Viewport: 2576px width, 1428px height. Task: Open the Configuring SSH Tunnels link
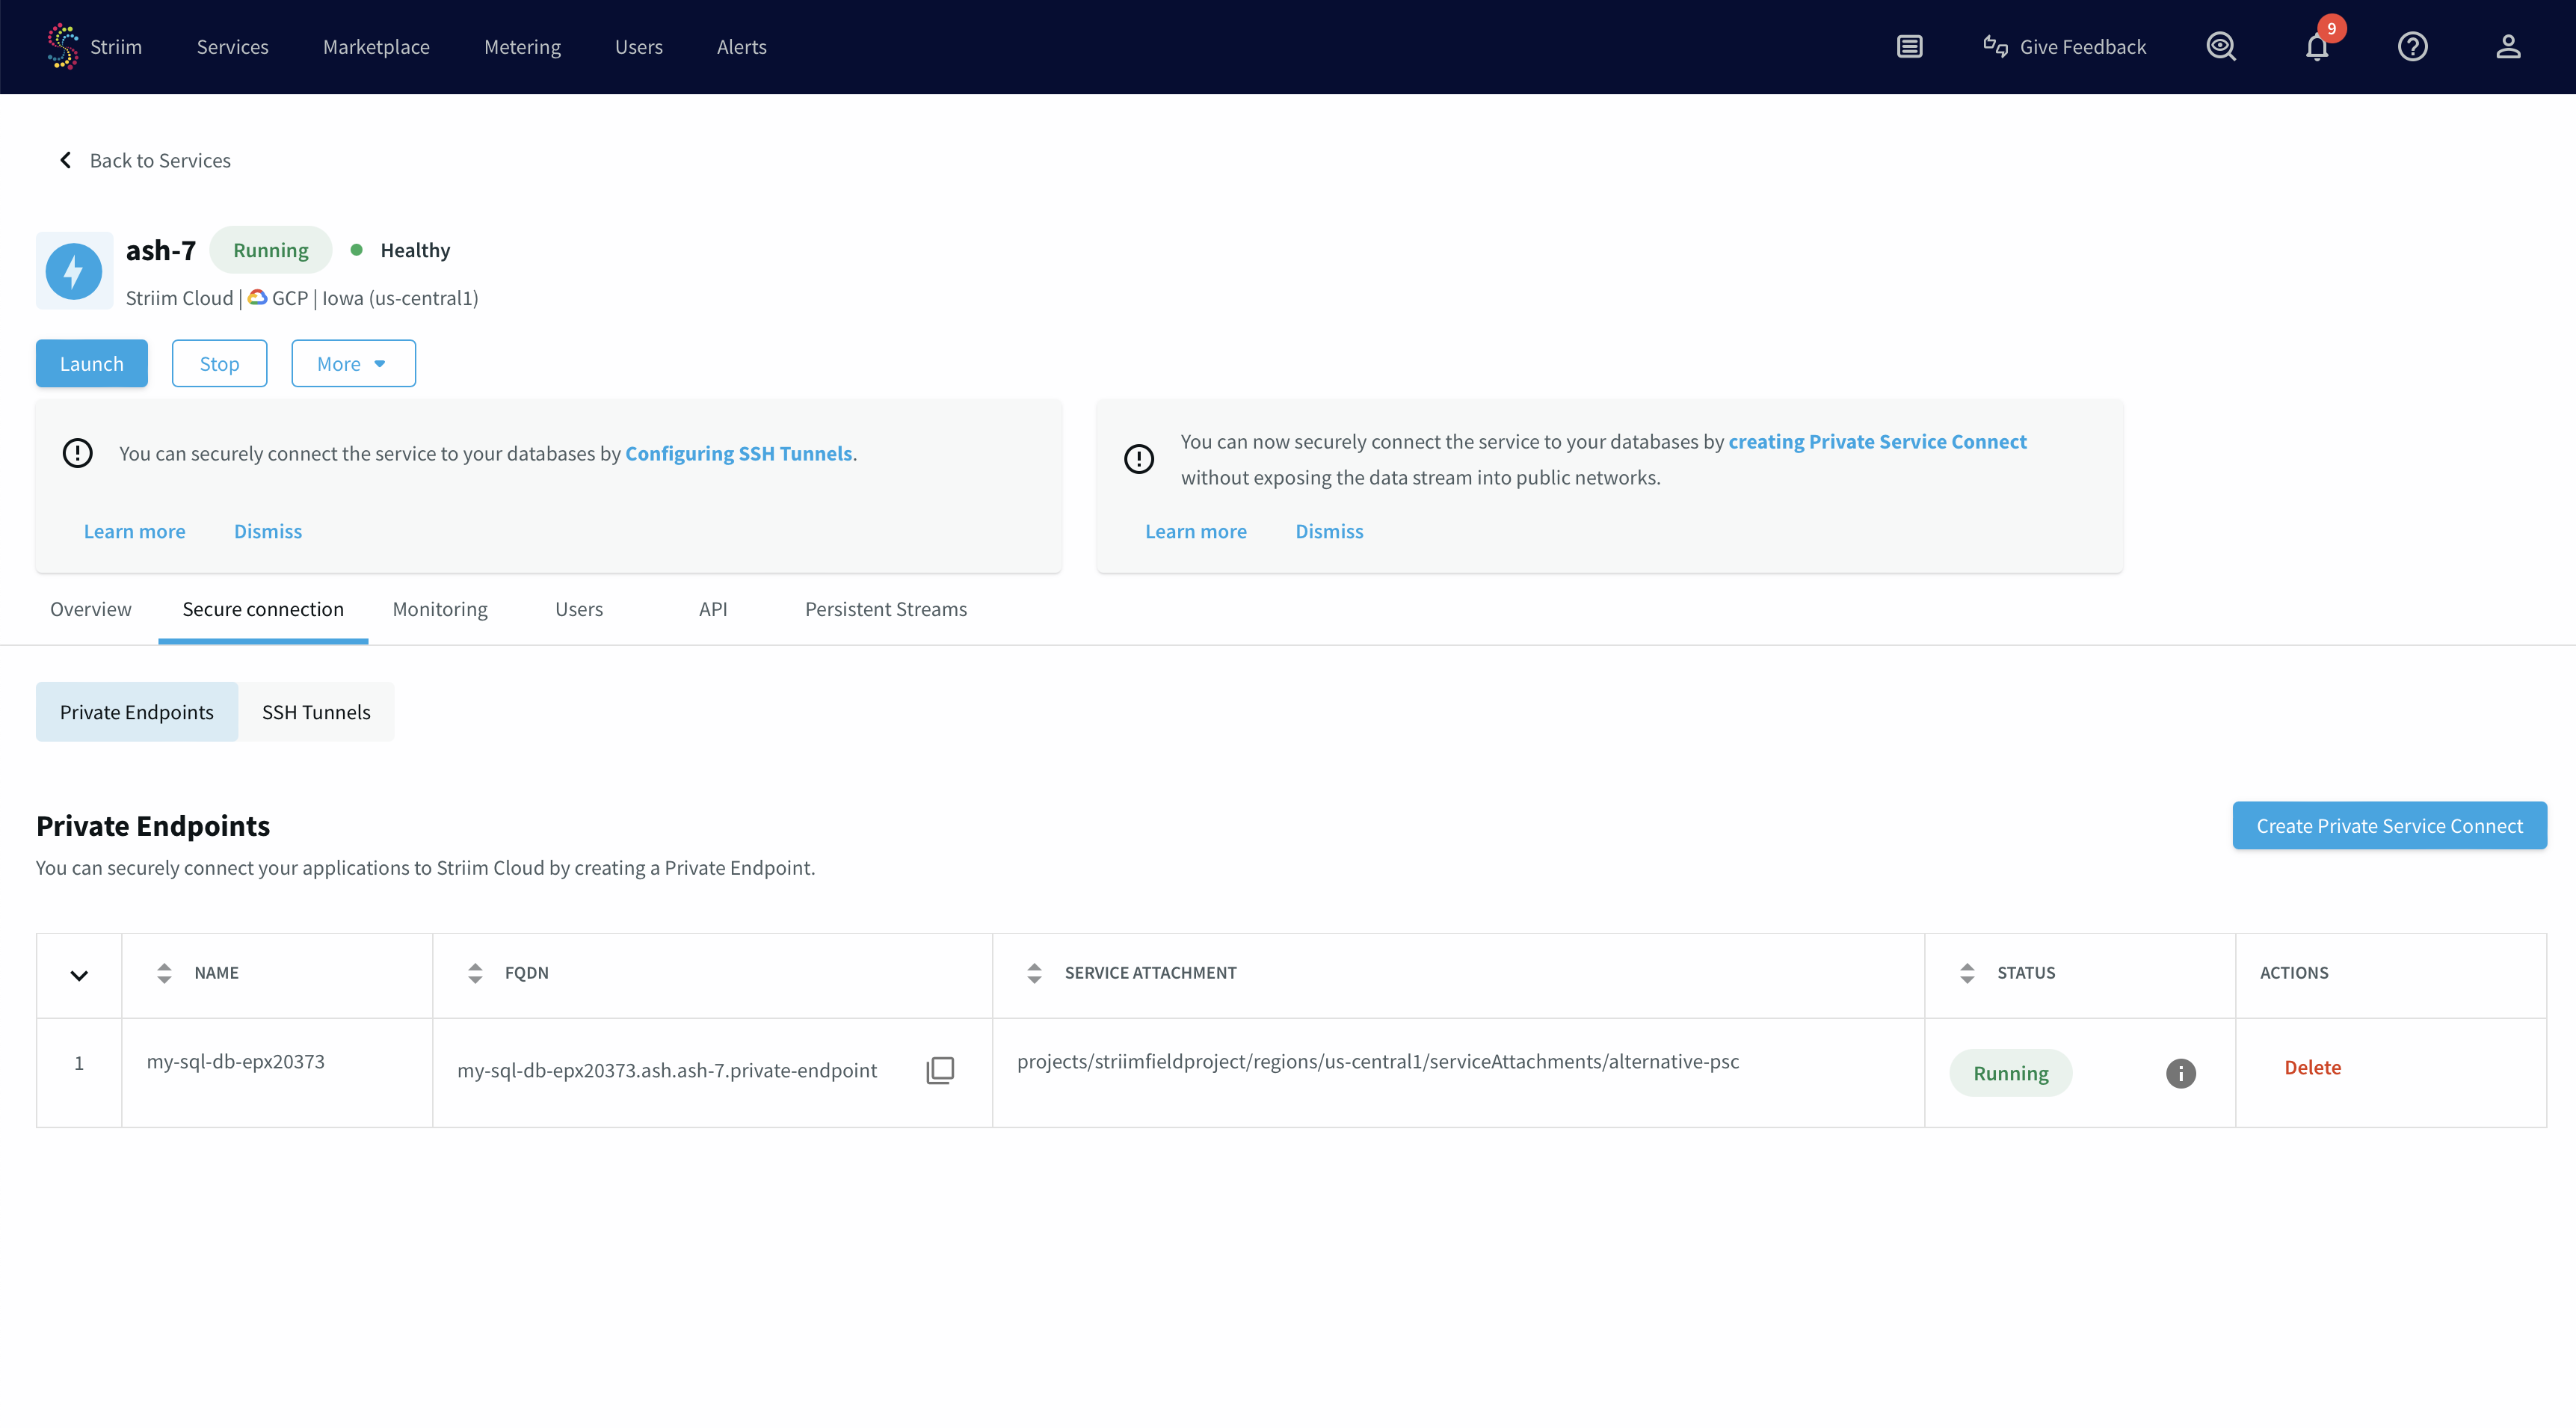pyautogui.click(x=739, y=453)
